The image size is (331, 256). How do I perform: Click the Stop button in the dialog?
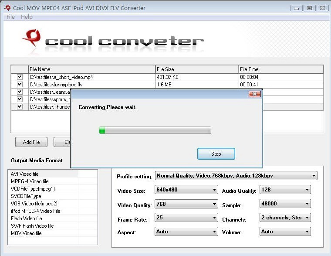pyautogui.click(x=216, y=154)
